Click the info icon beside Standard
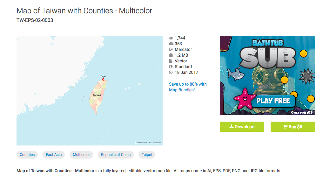 [171, 67]
